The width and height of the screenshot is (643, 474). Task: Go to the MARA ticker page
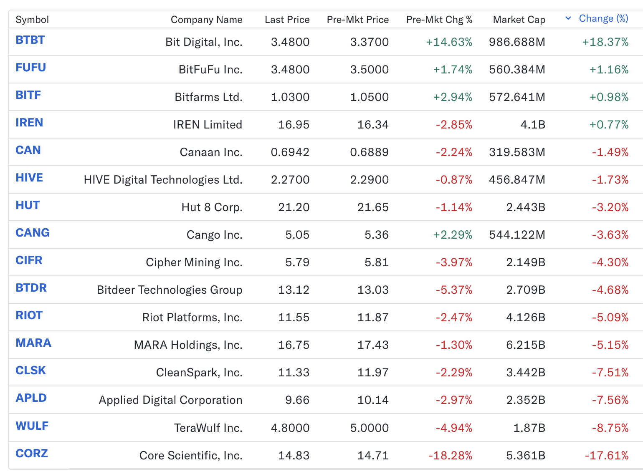(x=33, y=343)
